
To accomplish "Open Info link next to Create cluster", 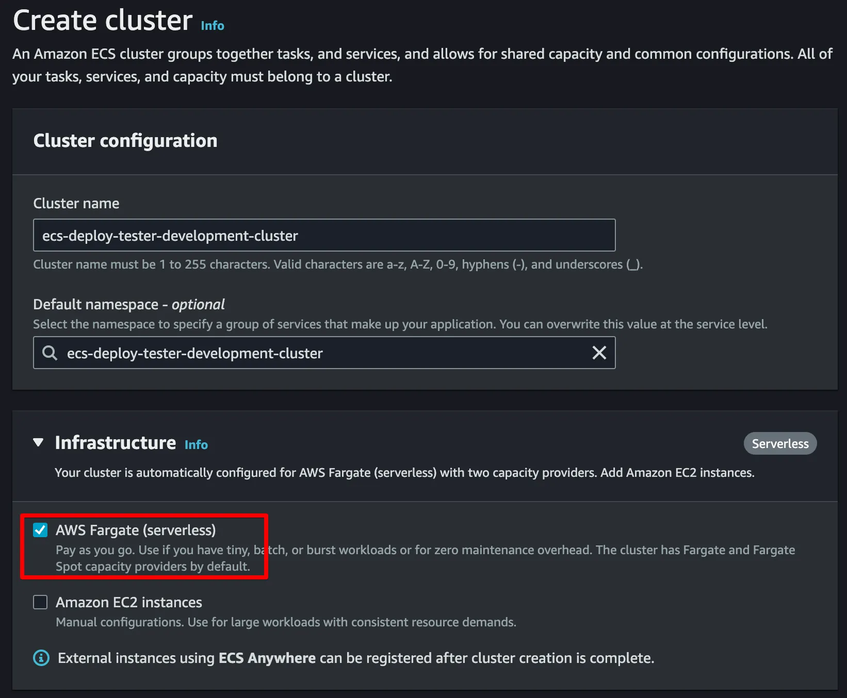I will coord(213,25).
